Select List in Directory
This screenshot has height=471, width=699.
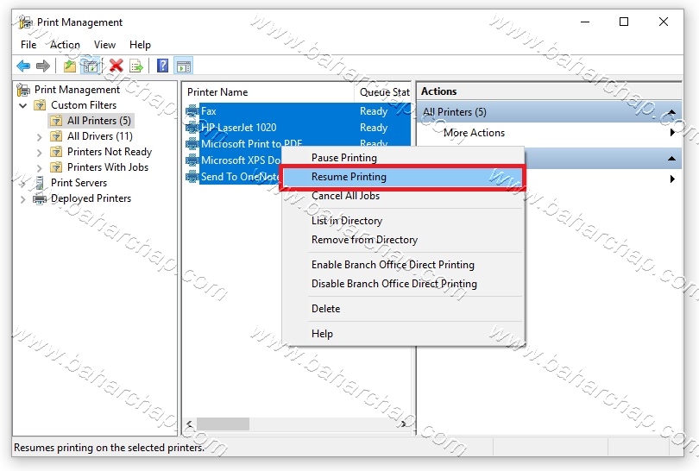pos(347,221)
